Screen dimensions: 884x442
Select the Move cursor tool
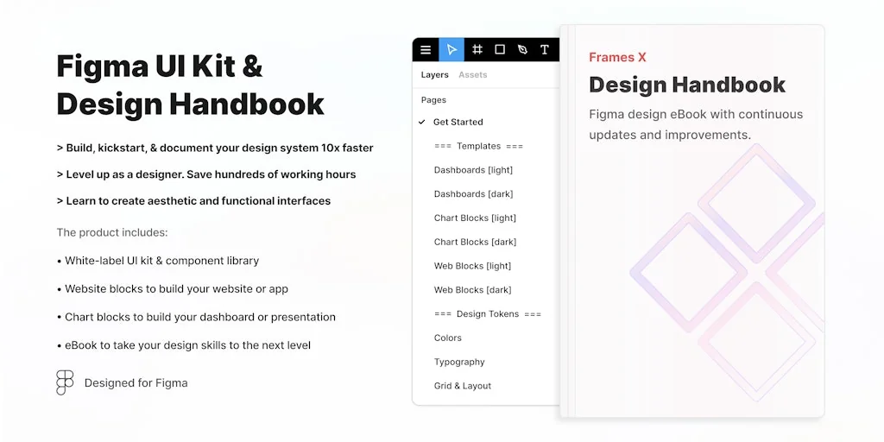[x=451, y=49]
